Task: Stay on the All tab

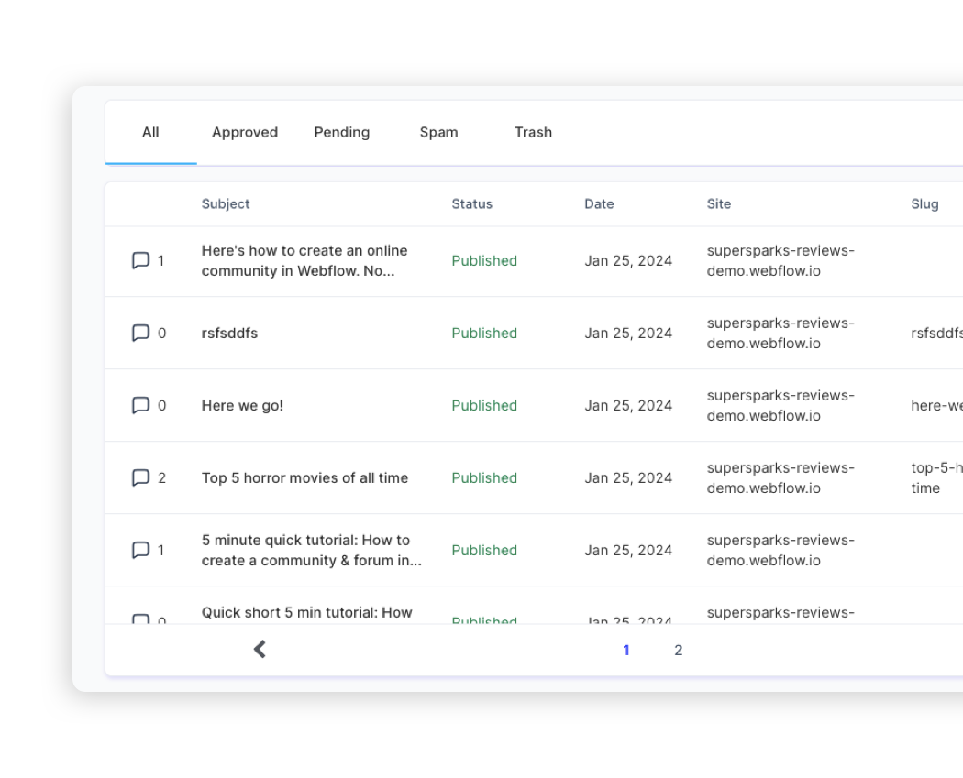Action: pyautogui.click(x=149, y=132)
